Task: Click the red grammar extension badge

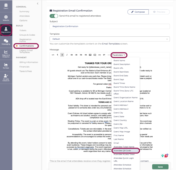Action: (166, 156)
